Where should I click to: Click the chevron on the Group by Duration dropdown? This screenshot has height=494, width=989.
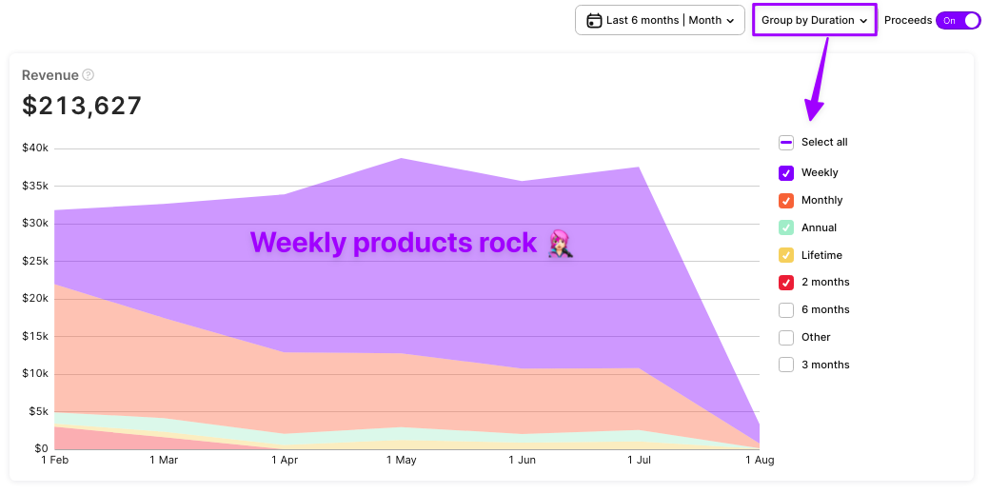pyautogui.click(x=863, y=21)
